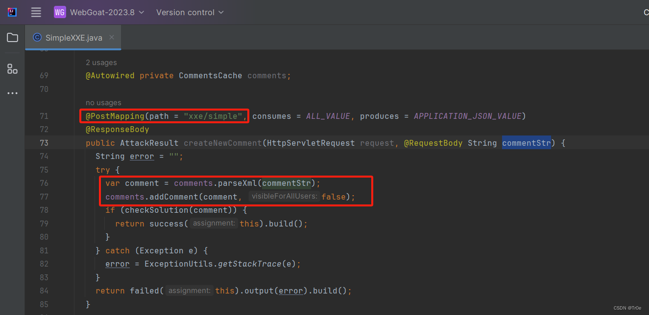Click the visibleForAllUsers inlay hint
649x315 pixels.
click(x=284, y=197)
